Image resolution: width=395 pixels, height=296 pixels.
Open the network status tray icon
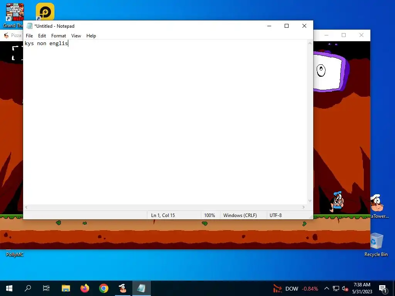336,288
